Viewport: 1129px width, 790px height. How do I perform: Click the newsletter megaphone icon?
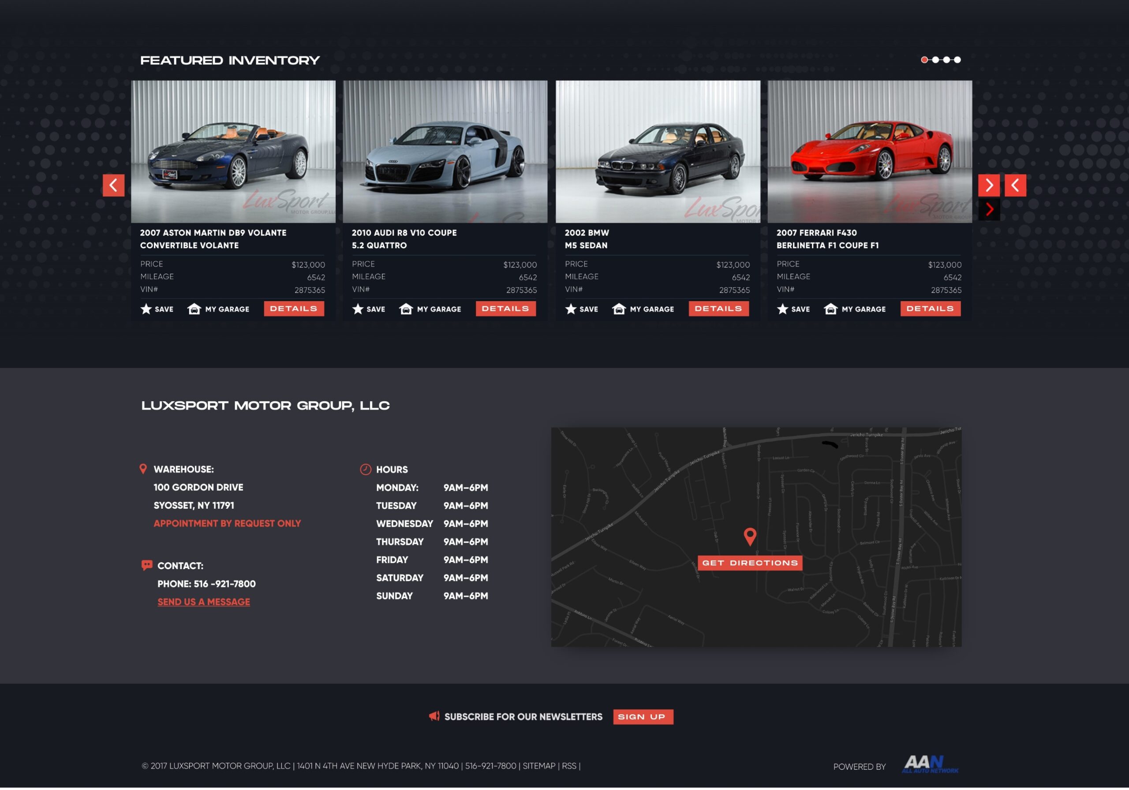click(434, 717)
